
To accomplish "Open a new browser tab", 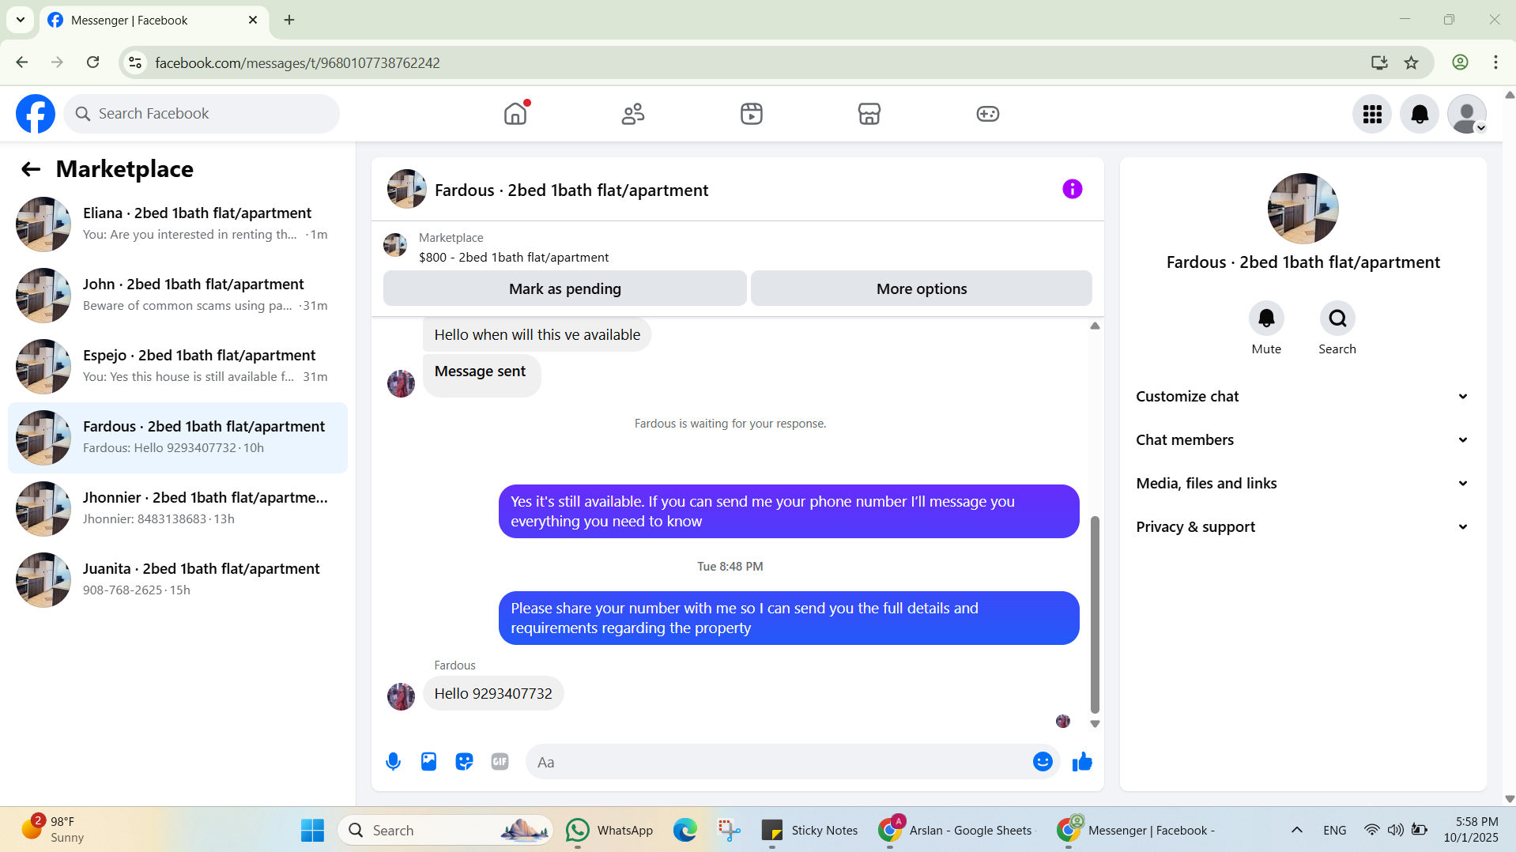I will [x=289, y=20].
